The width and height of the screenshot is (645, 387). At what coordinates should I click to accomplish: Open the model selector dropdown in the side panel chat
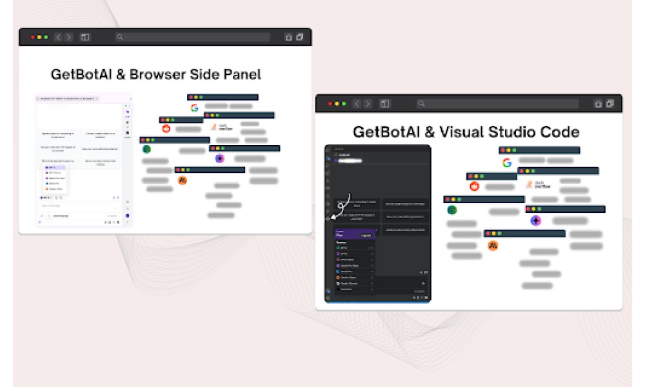[45, 198]
